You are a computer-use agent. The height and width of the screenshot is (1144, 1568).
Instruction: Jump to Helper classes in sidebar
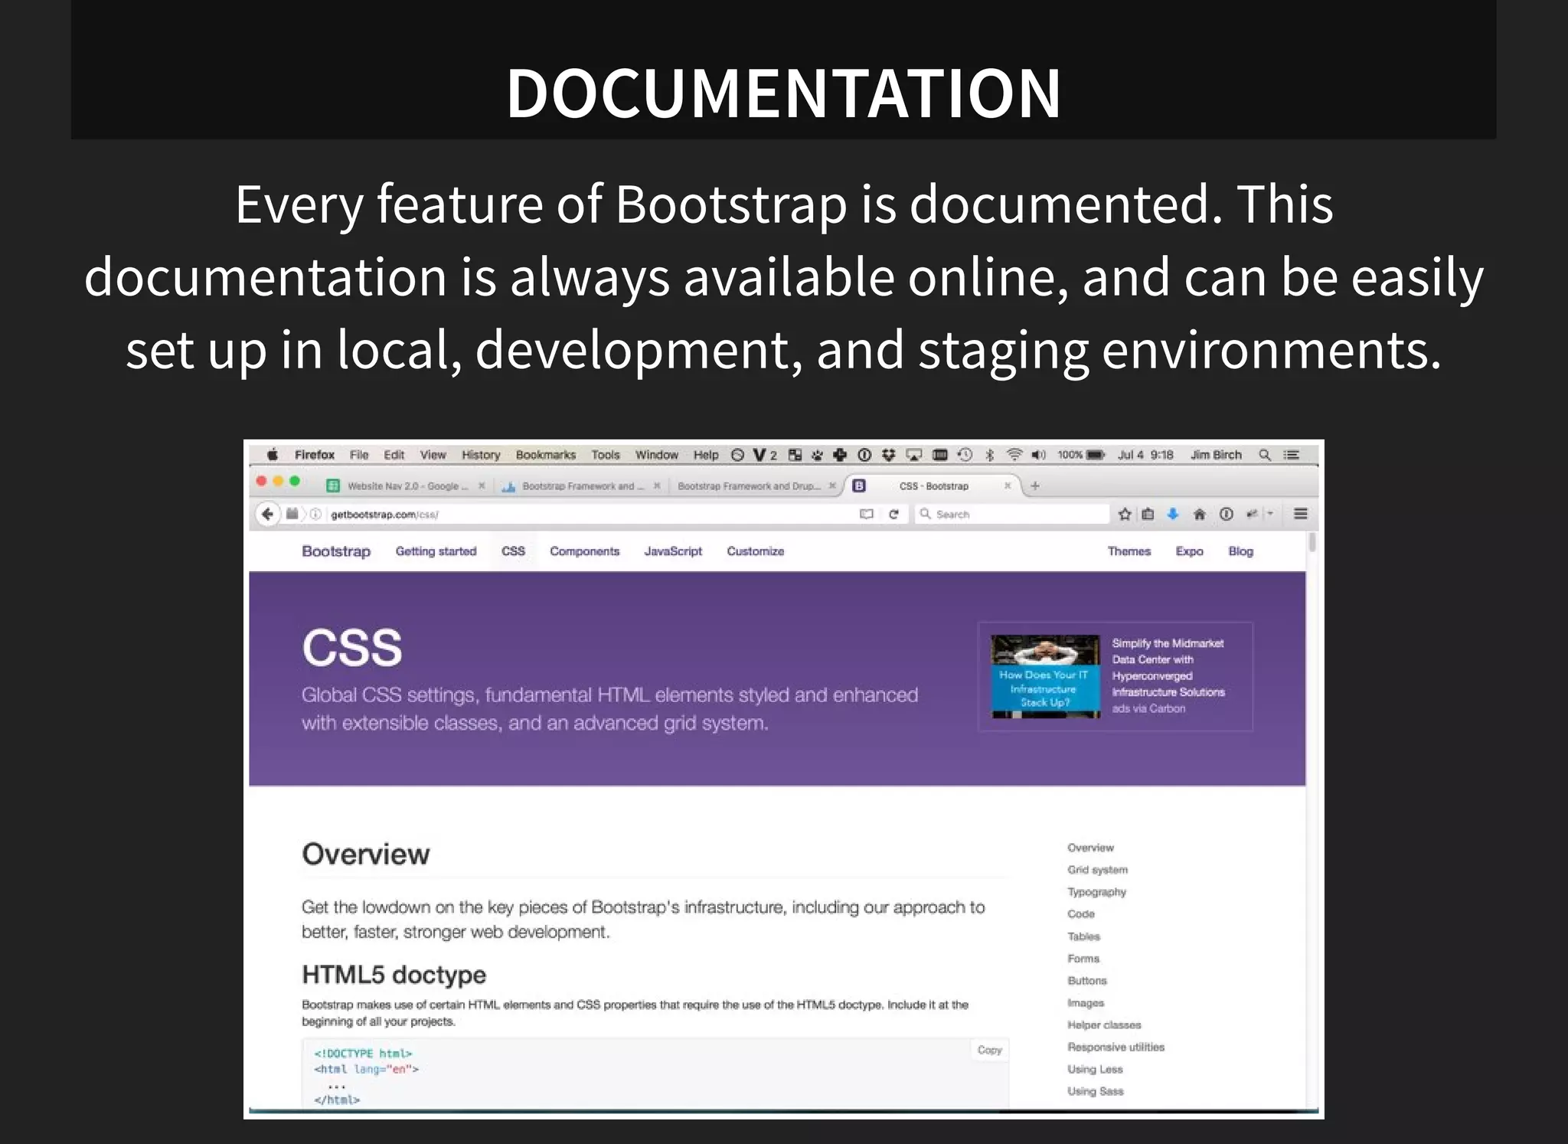click(1104, 1025)
